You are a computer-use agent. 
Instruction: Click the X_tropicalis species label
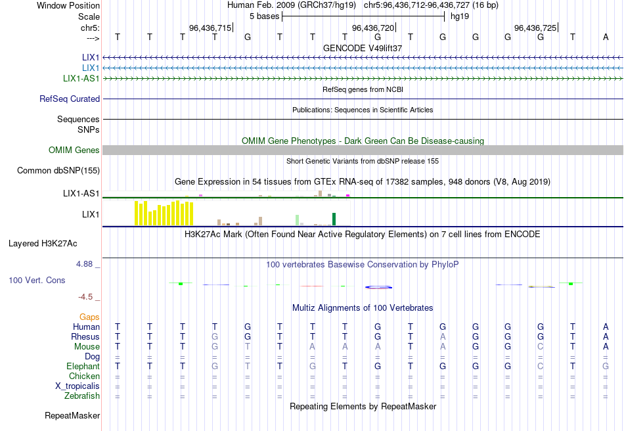coord(78,386)
